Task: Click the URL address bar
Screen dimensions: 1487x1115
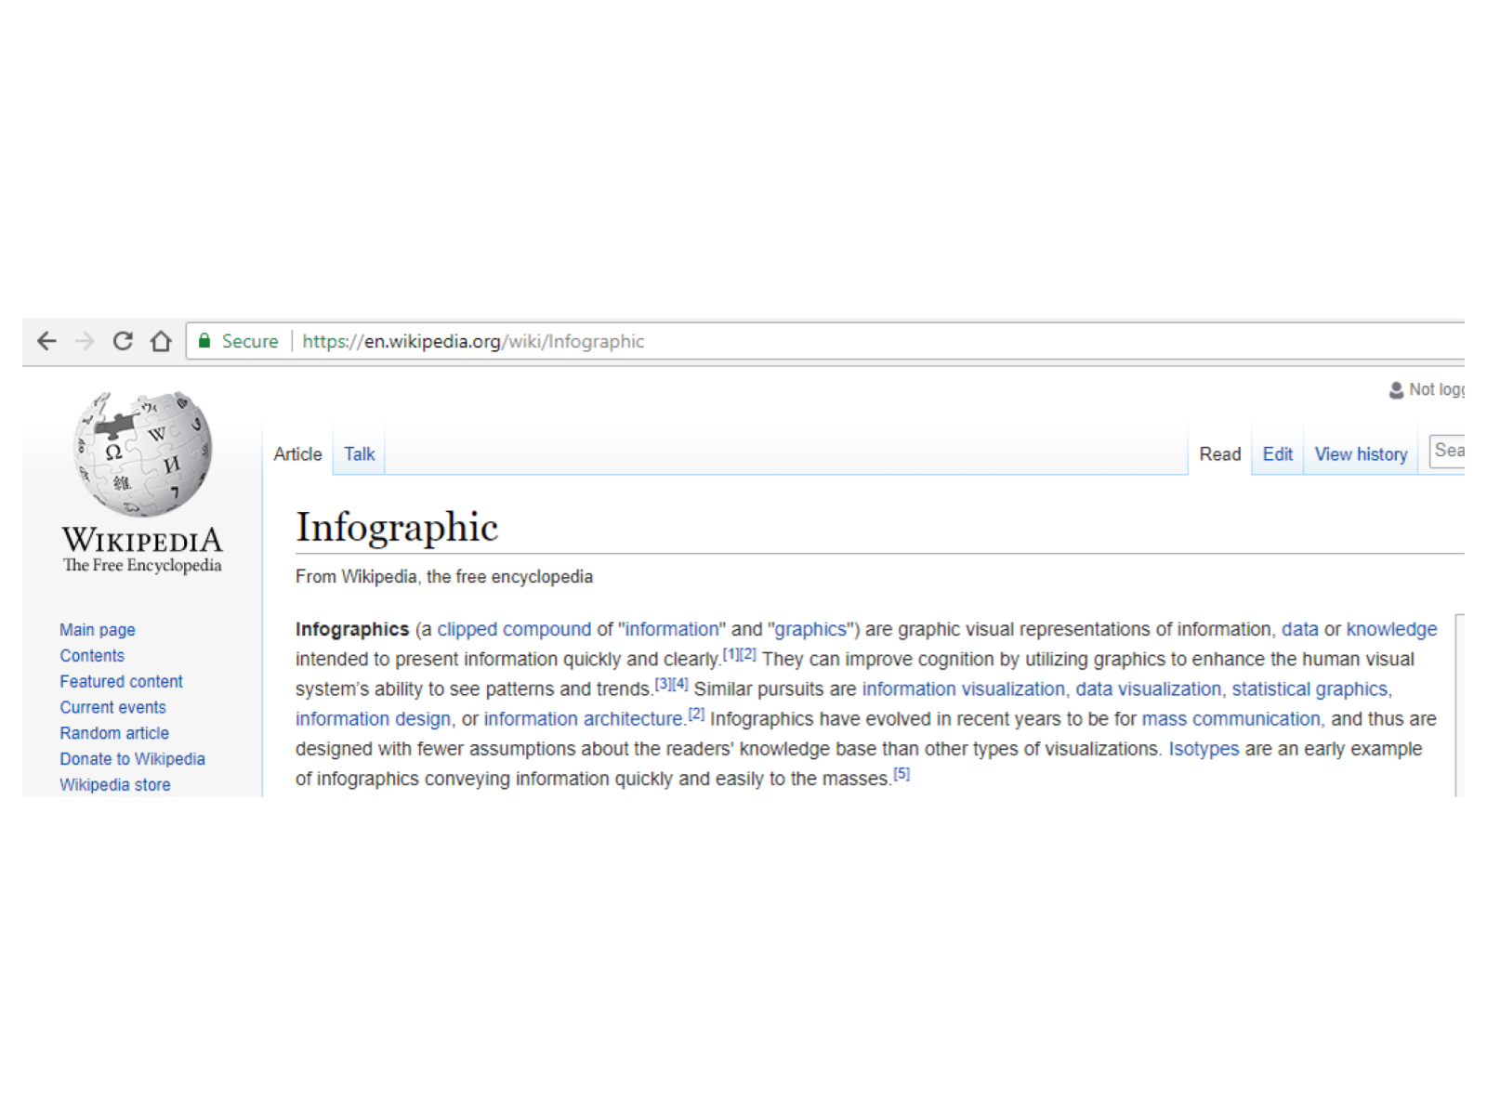Action: pos(836,341)
